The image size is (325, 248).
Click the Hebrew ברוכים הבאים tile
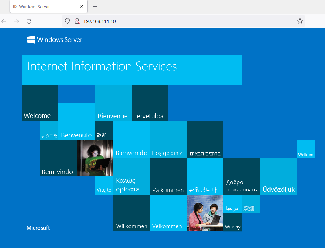pos(205,140)
